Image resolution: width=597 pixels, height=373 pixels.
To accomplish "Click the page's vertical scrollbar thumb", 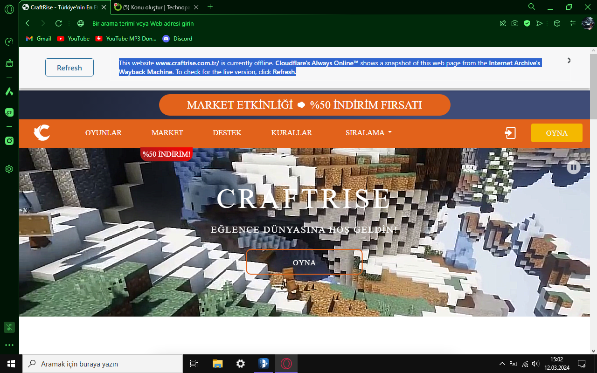I will [x=593, y=87].
